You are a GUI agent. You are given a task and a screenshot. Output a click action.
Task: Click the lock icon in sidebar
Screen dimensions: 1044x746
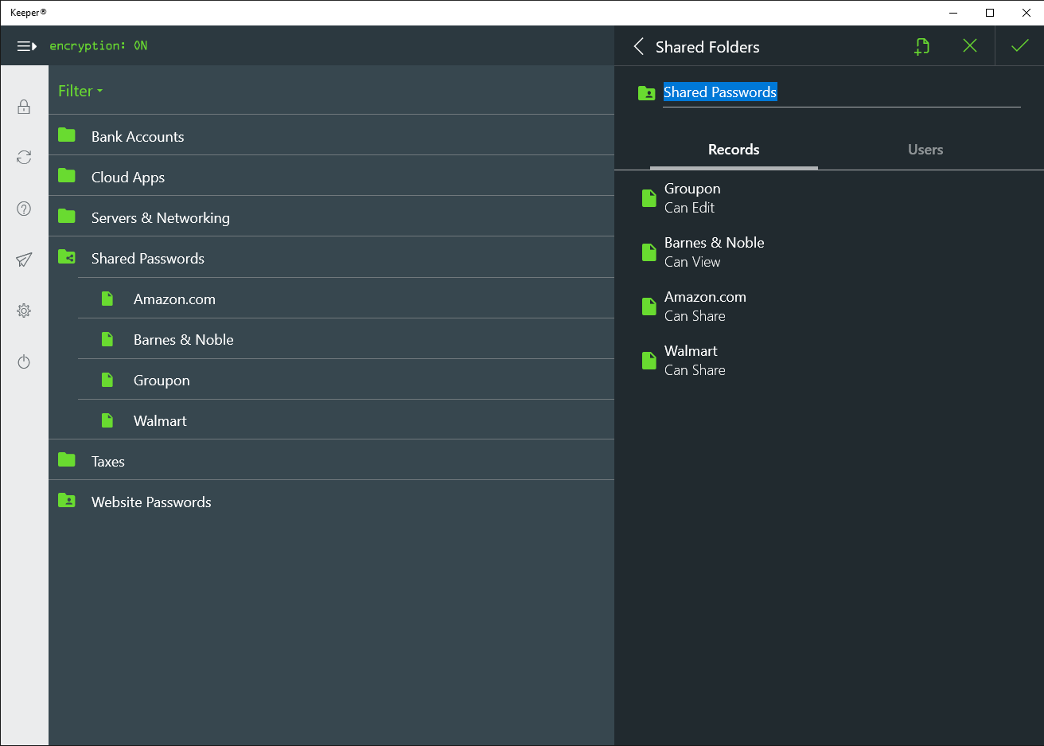[24, 107]
